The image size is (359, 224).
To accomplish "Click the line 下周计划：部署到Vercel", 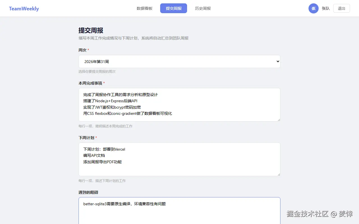I will point(104,149).
